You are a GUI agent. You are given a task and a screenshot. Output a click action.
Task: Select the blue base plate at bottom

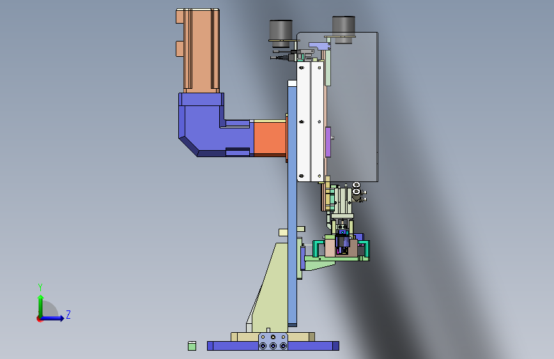pos(273,346)
